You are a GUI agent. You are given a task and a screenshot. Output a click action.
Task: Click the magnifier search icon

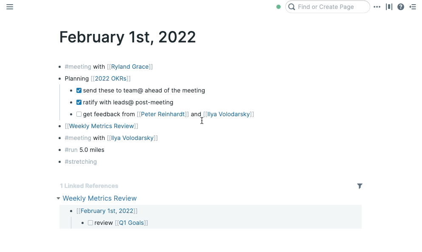292,7
